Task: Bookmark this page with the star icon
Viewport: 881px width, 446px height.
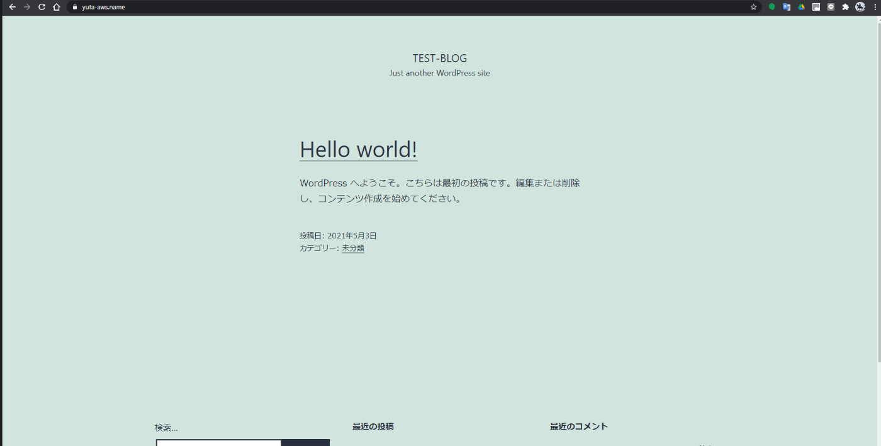Action: click(x=753, y=7)
